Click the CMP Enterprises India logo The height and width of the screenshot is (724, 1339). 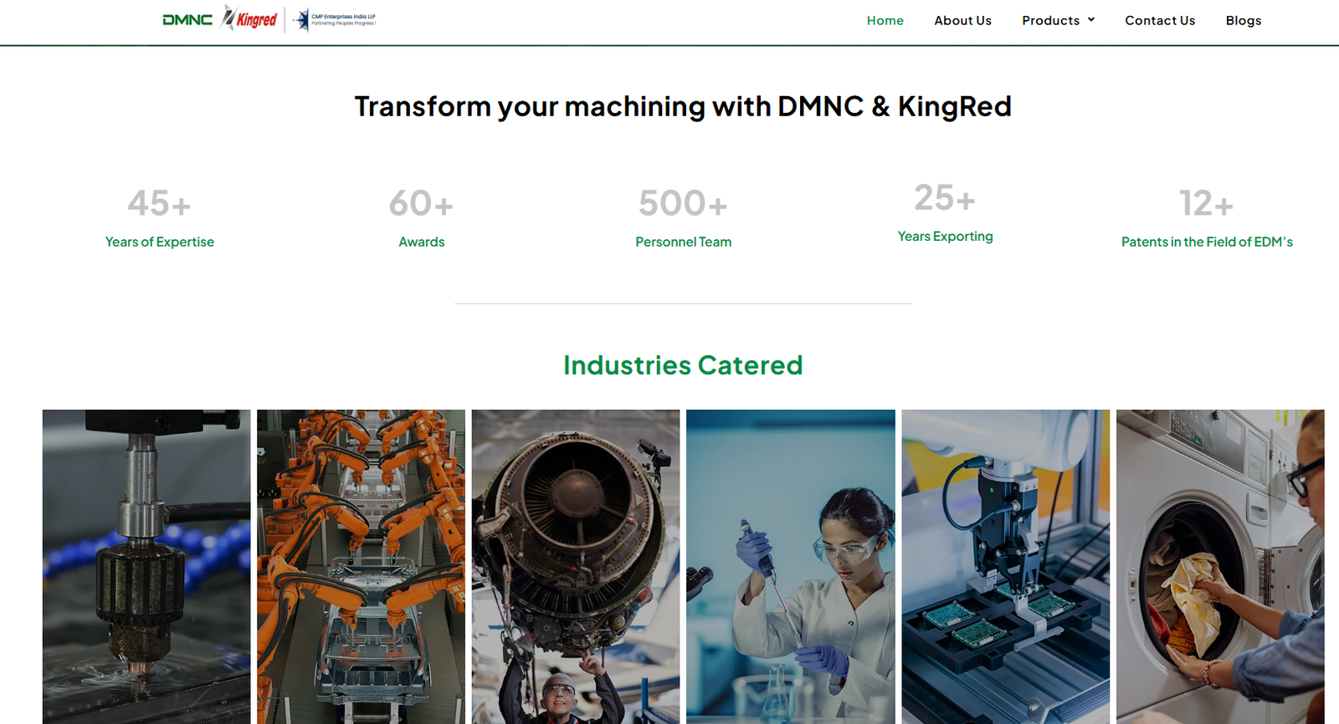[336, 20]
